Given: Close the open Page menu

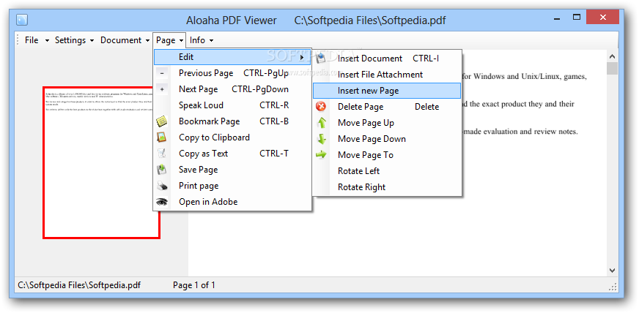Looking at the screenshot, I should (169, 40).
